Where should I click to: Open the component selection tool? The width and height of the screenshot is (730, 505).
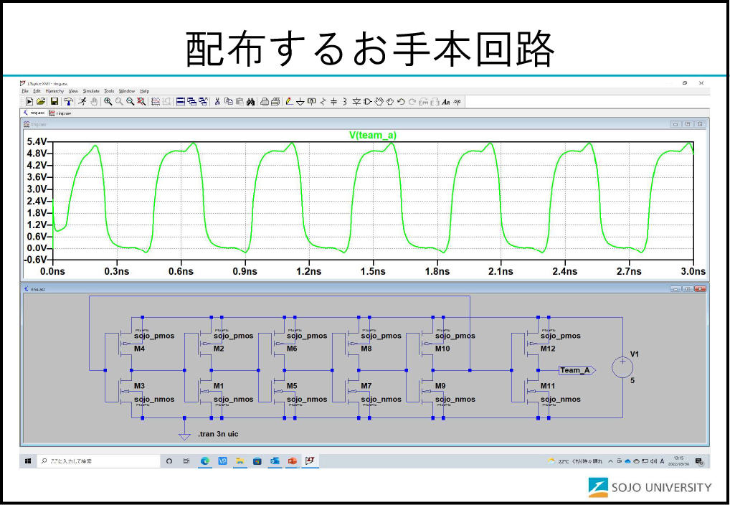[367, 101]
